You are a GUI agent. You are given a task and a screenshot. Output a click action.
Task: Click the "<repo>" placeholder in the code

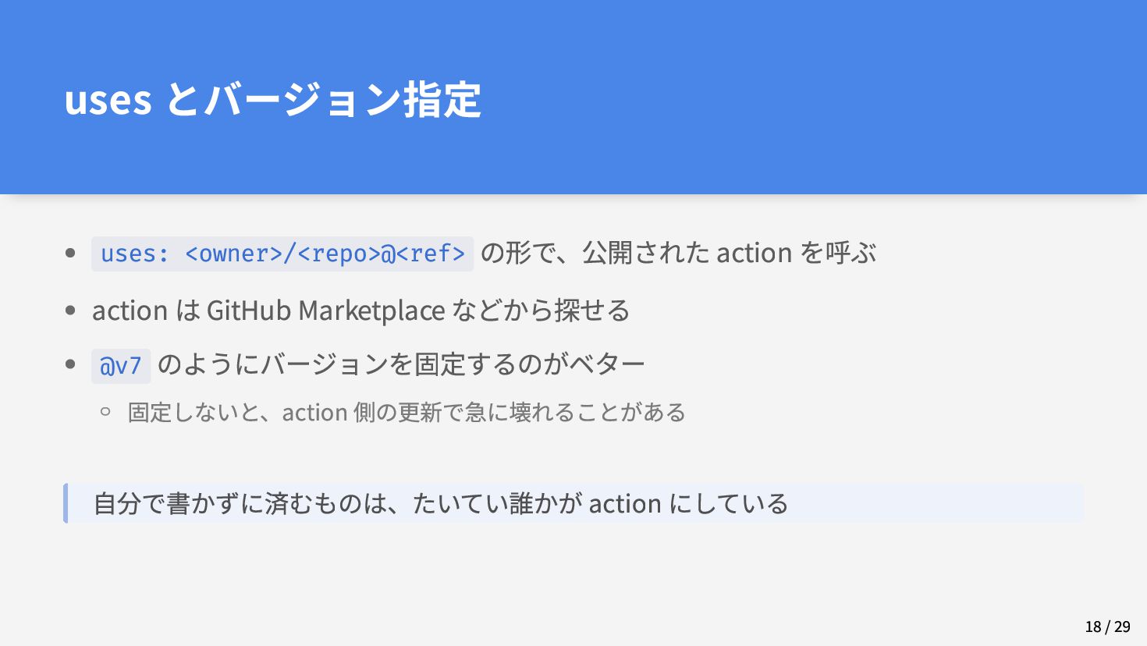coord(339,254)
